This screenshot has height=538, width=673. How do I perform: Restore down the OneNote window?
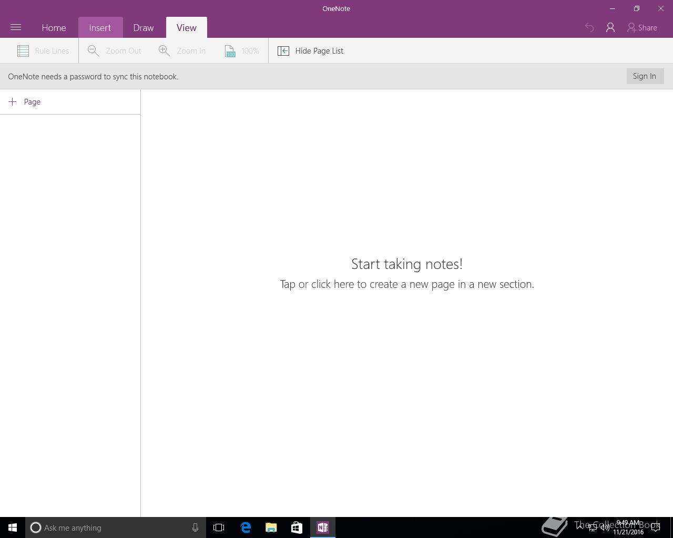click(637, 8)
